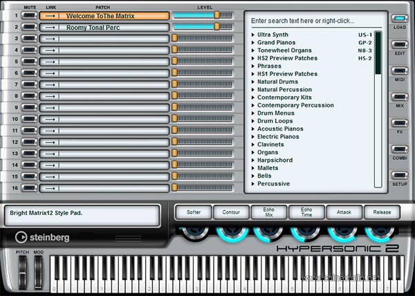
Task: Open the LOAD page icon
Action: (x=399, y=19)
